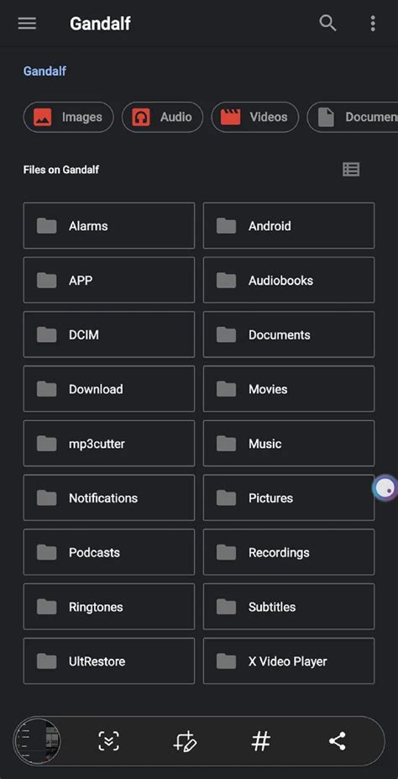Filter files by Audio
398x779 pixels.
click(x=162, y=118)
